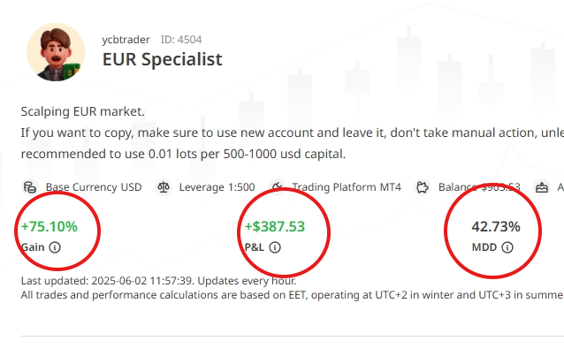Click the Trading Platform icon
The width and height of the screenshot is (564, 356).
tap(277, 187)
